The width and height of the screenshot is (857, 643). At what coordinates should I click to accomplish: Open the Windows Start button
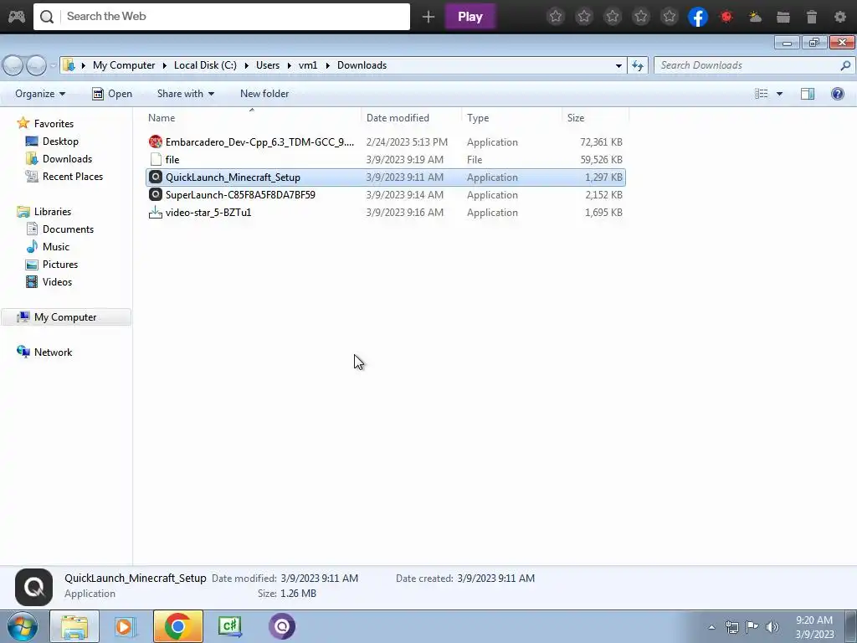(23, 626)
